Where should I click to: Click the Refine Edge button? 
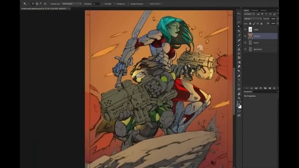(155, 4)
